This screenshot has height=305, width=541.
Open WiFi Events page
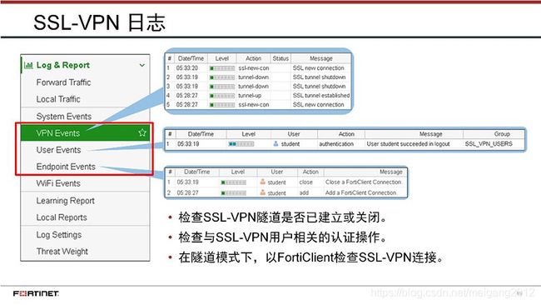click(58, 183)
